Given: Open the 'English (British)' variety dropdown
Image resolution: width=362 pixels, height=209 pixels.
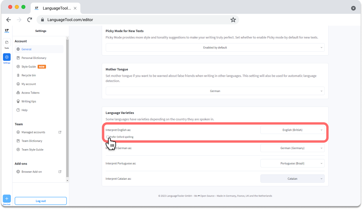Looking at the screenshot, I should point(292,130).
